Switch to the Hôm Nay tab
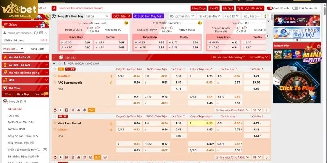 click(23, 94)
